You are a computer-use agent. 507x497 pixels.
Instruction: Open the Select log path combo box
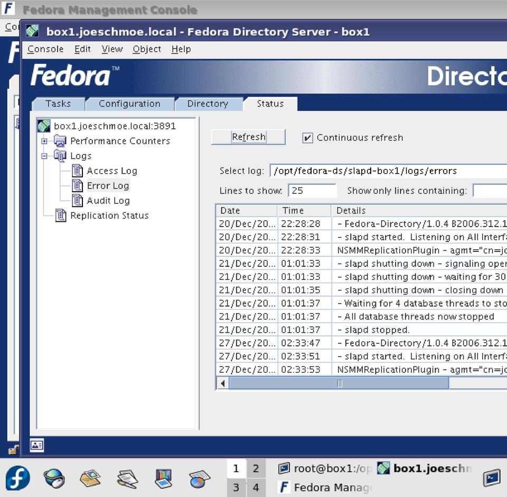[388, 171]
